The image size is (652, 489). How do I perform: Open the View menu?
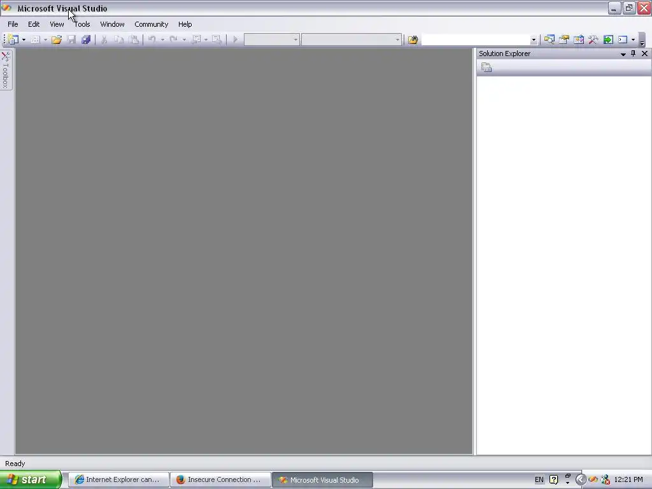tap(57, 24)
